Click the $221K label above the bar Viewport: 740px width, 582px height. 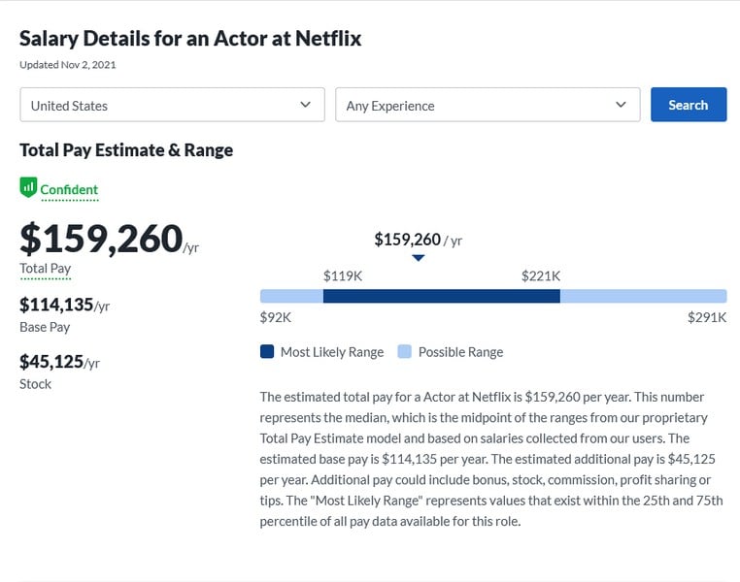(541, 276)
